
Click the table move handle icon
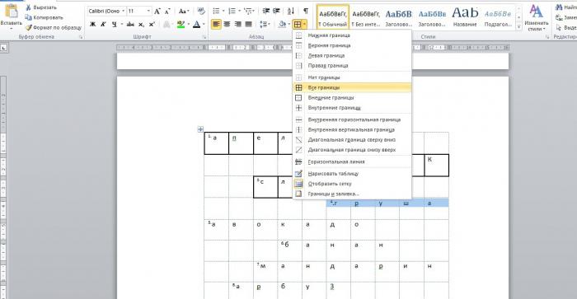tap(200, 129)
